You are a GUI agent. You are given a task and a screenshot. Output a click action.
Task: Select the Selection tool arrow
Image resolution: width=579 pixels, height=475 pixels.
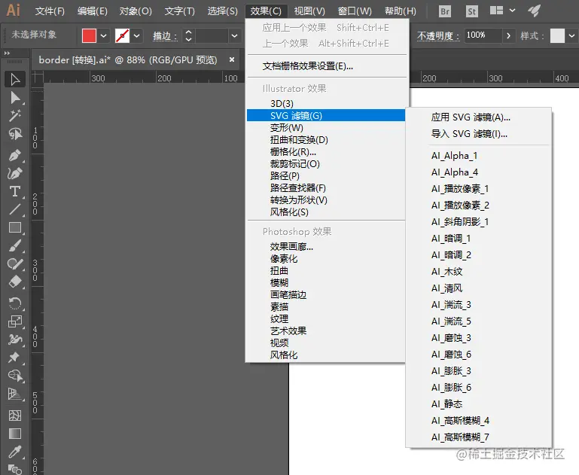15,79
